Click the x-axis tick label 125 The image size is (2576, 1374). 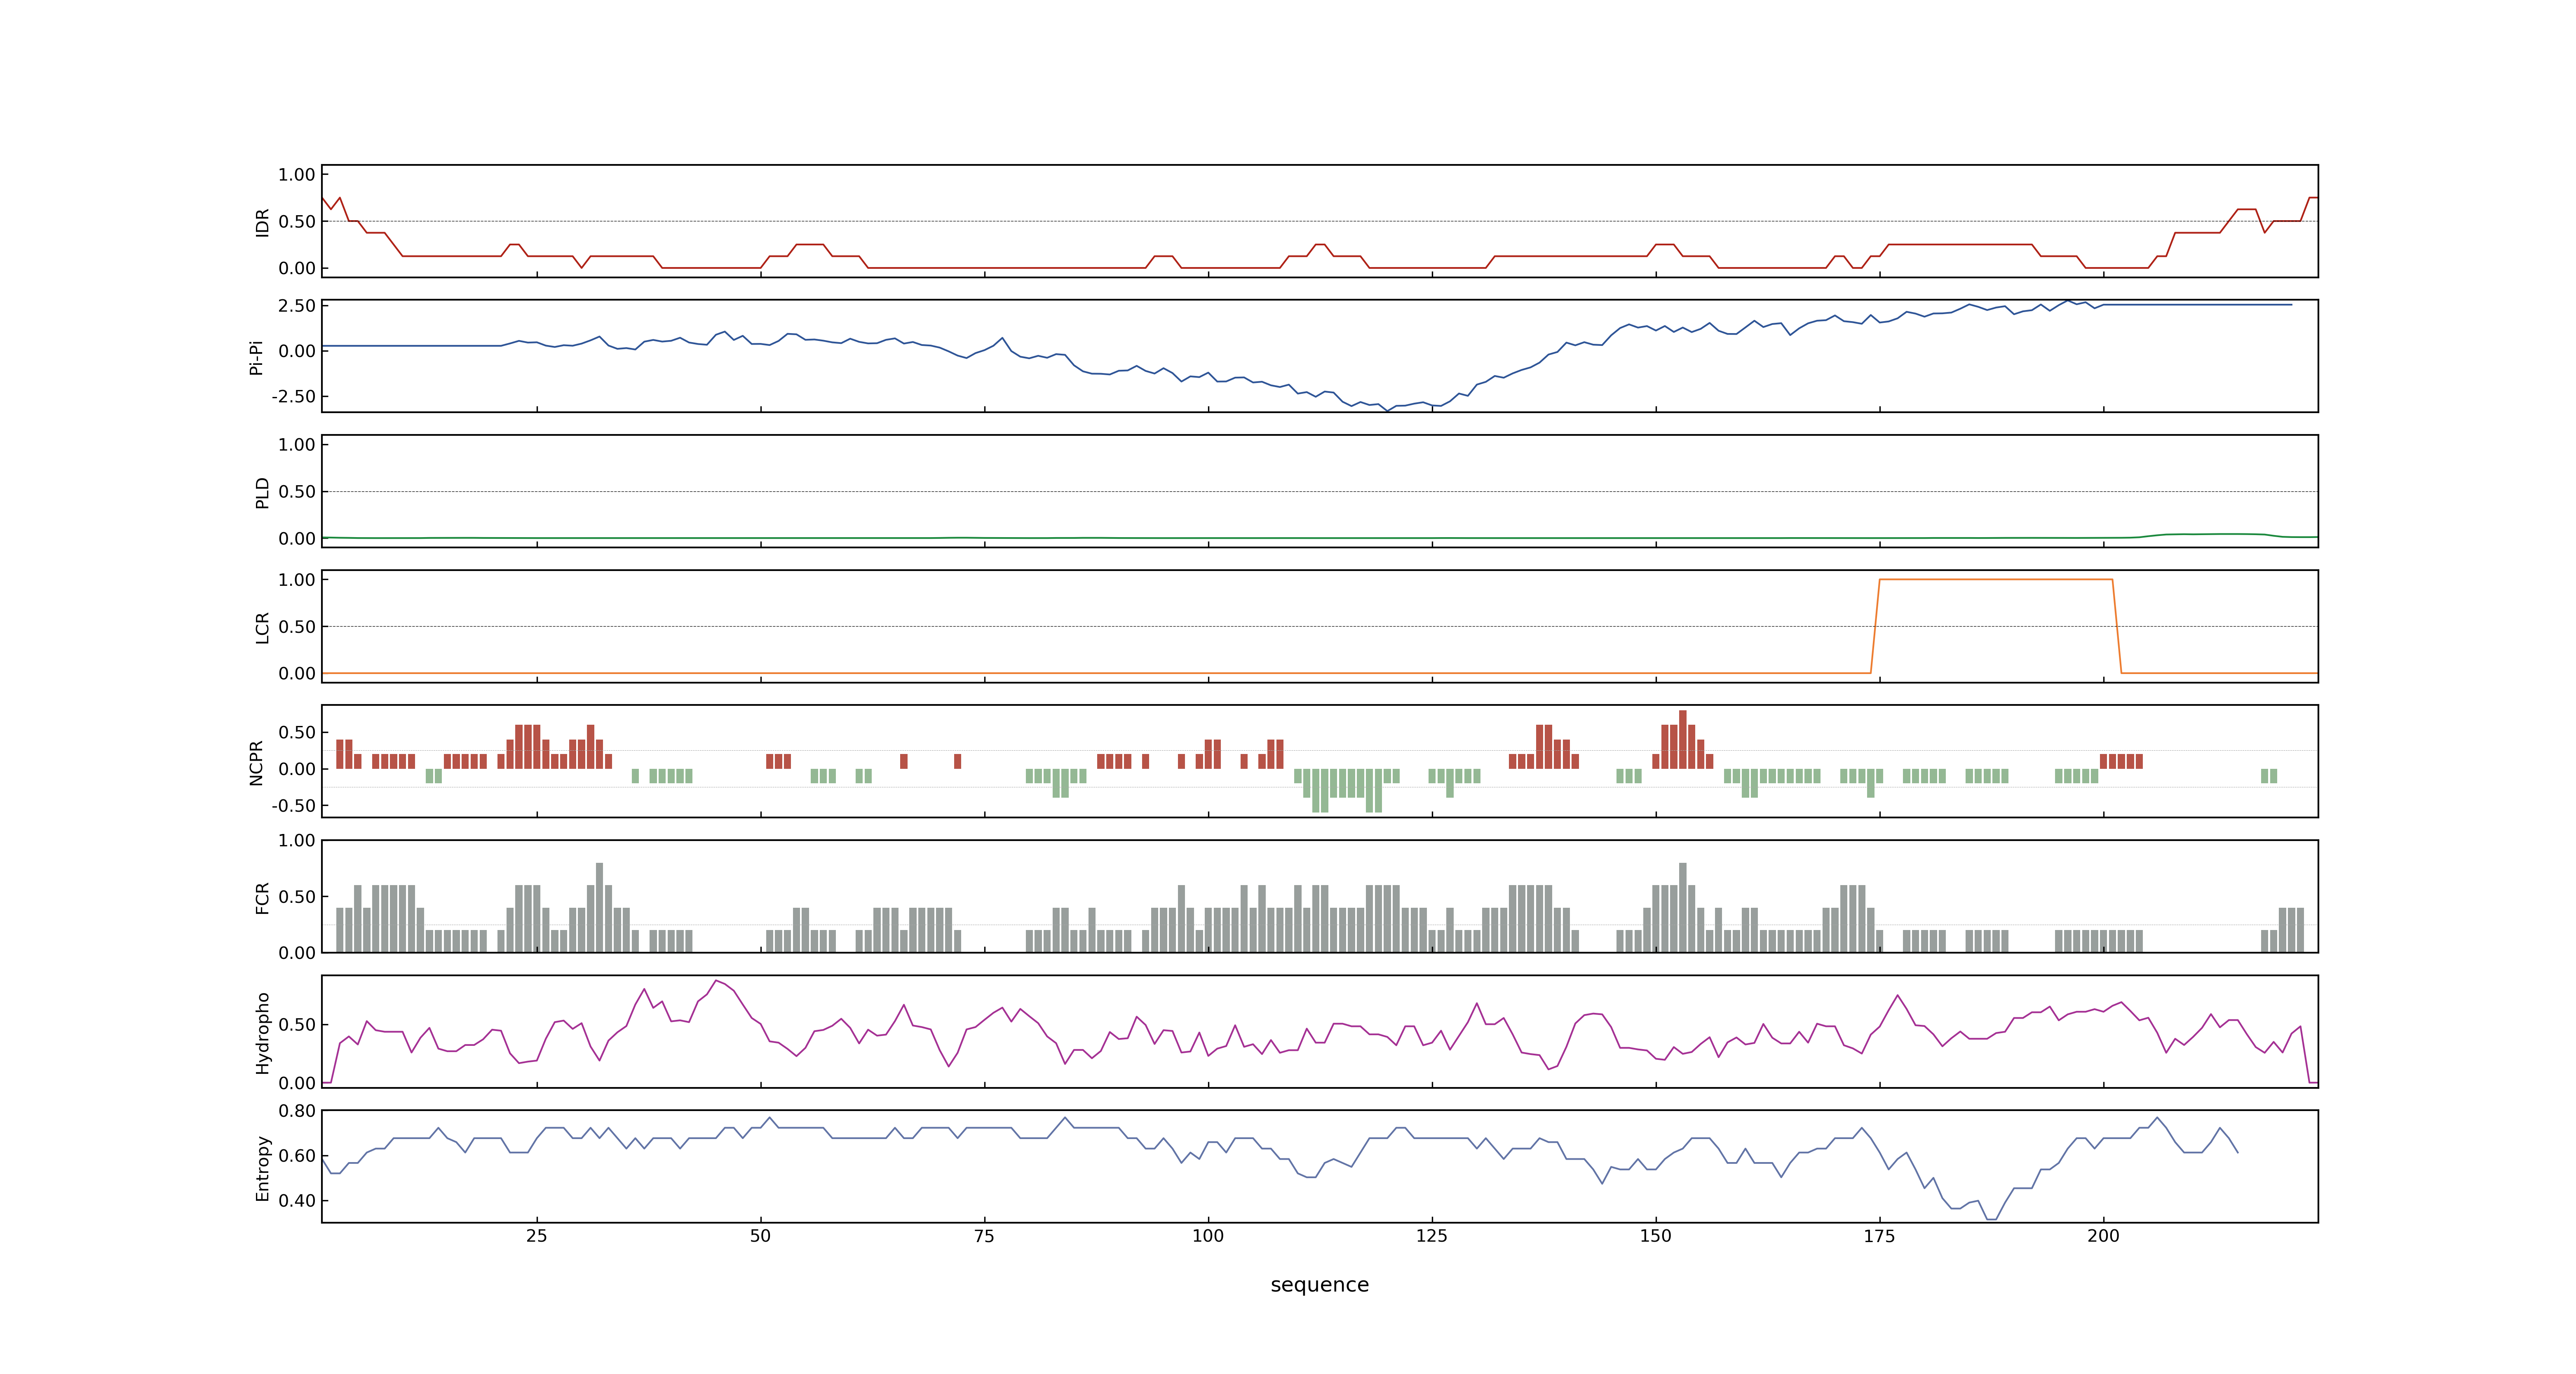pyautogui.click(x=1432, y=1236)
